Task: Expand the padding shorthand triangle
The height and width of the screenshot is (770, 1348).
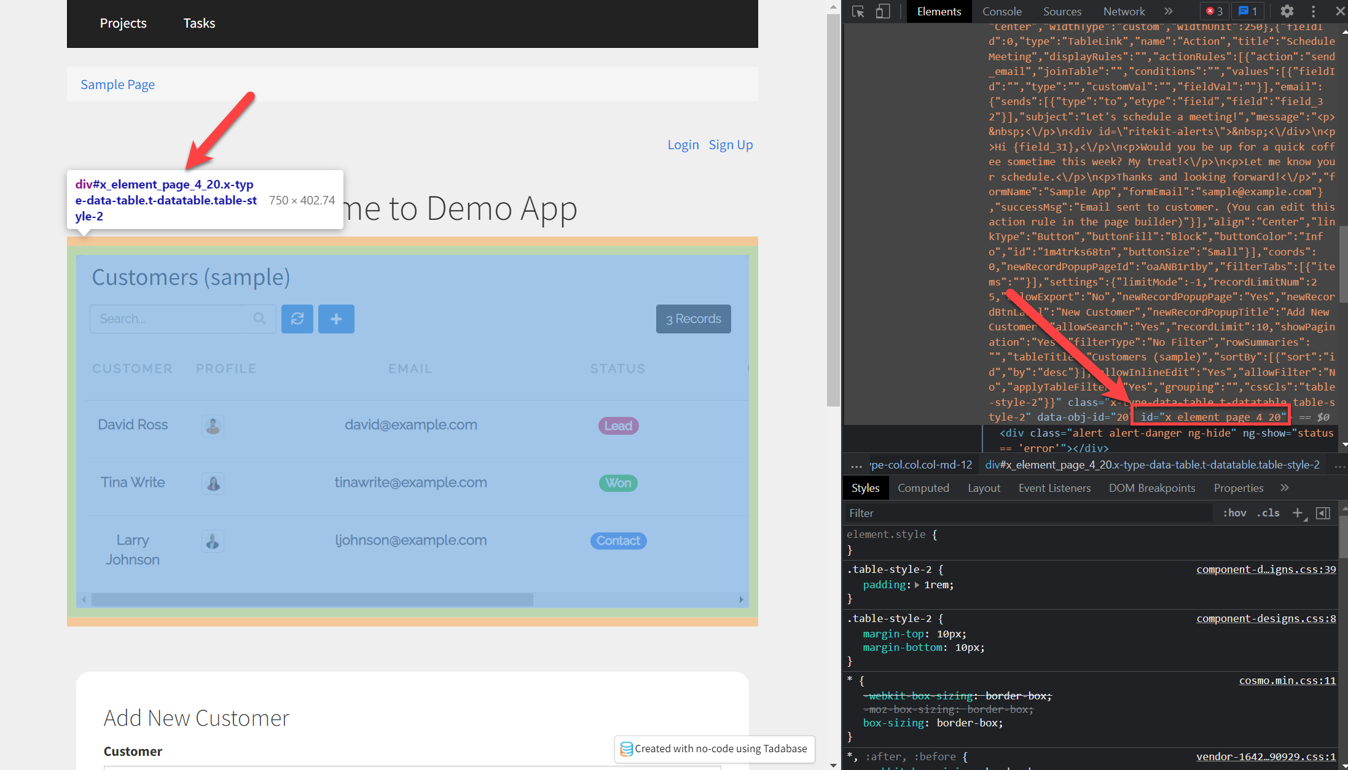Action: (x=917, y=585)
